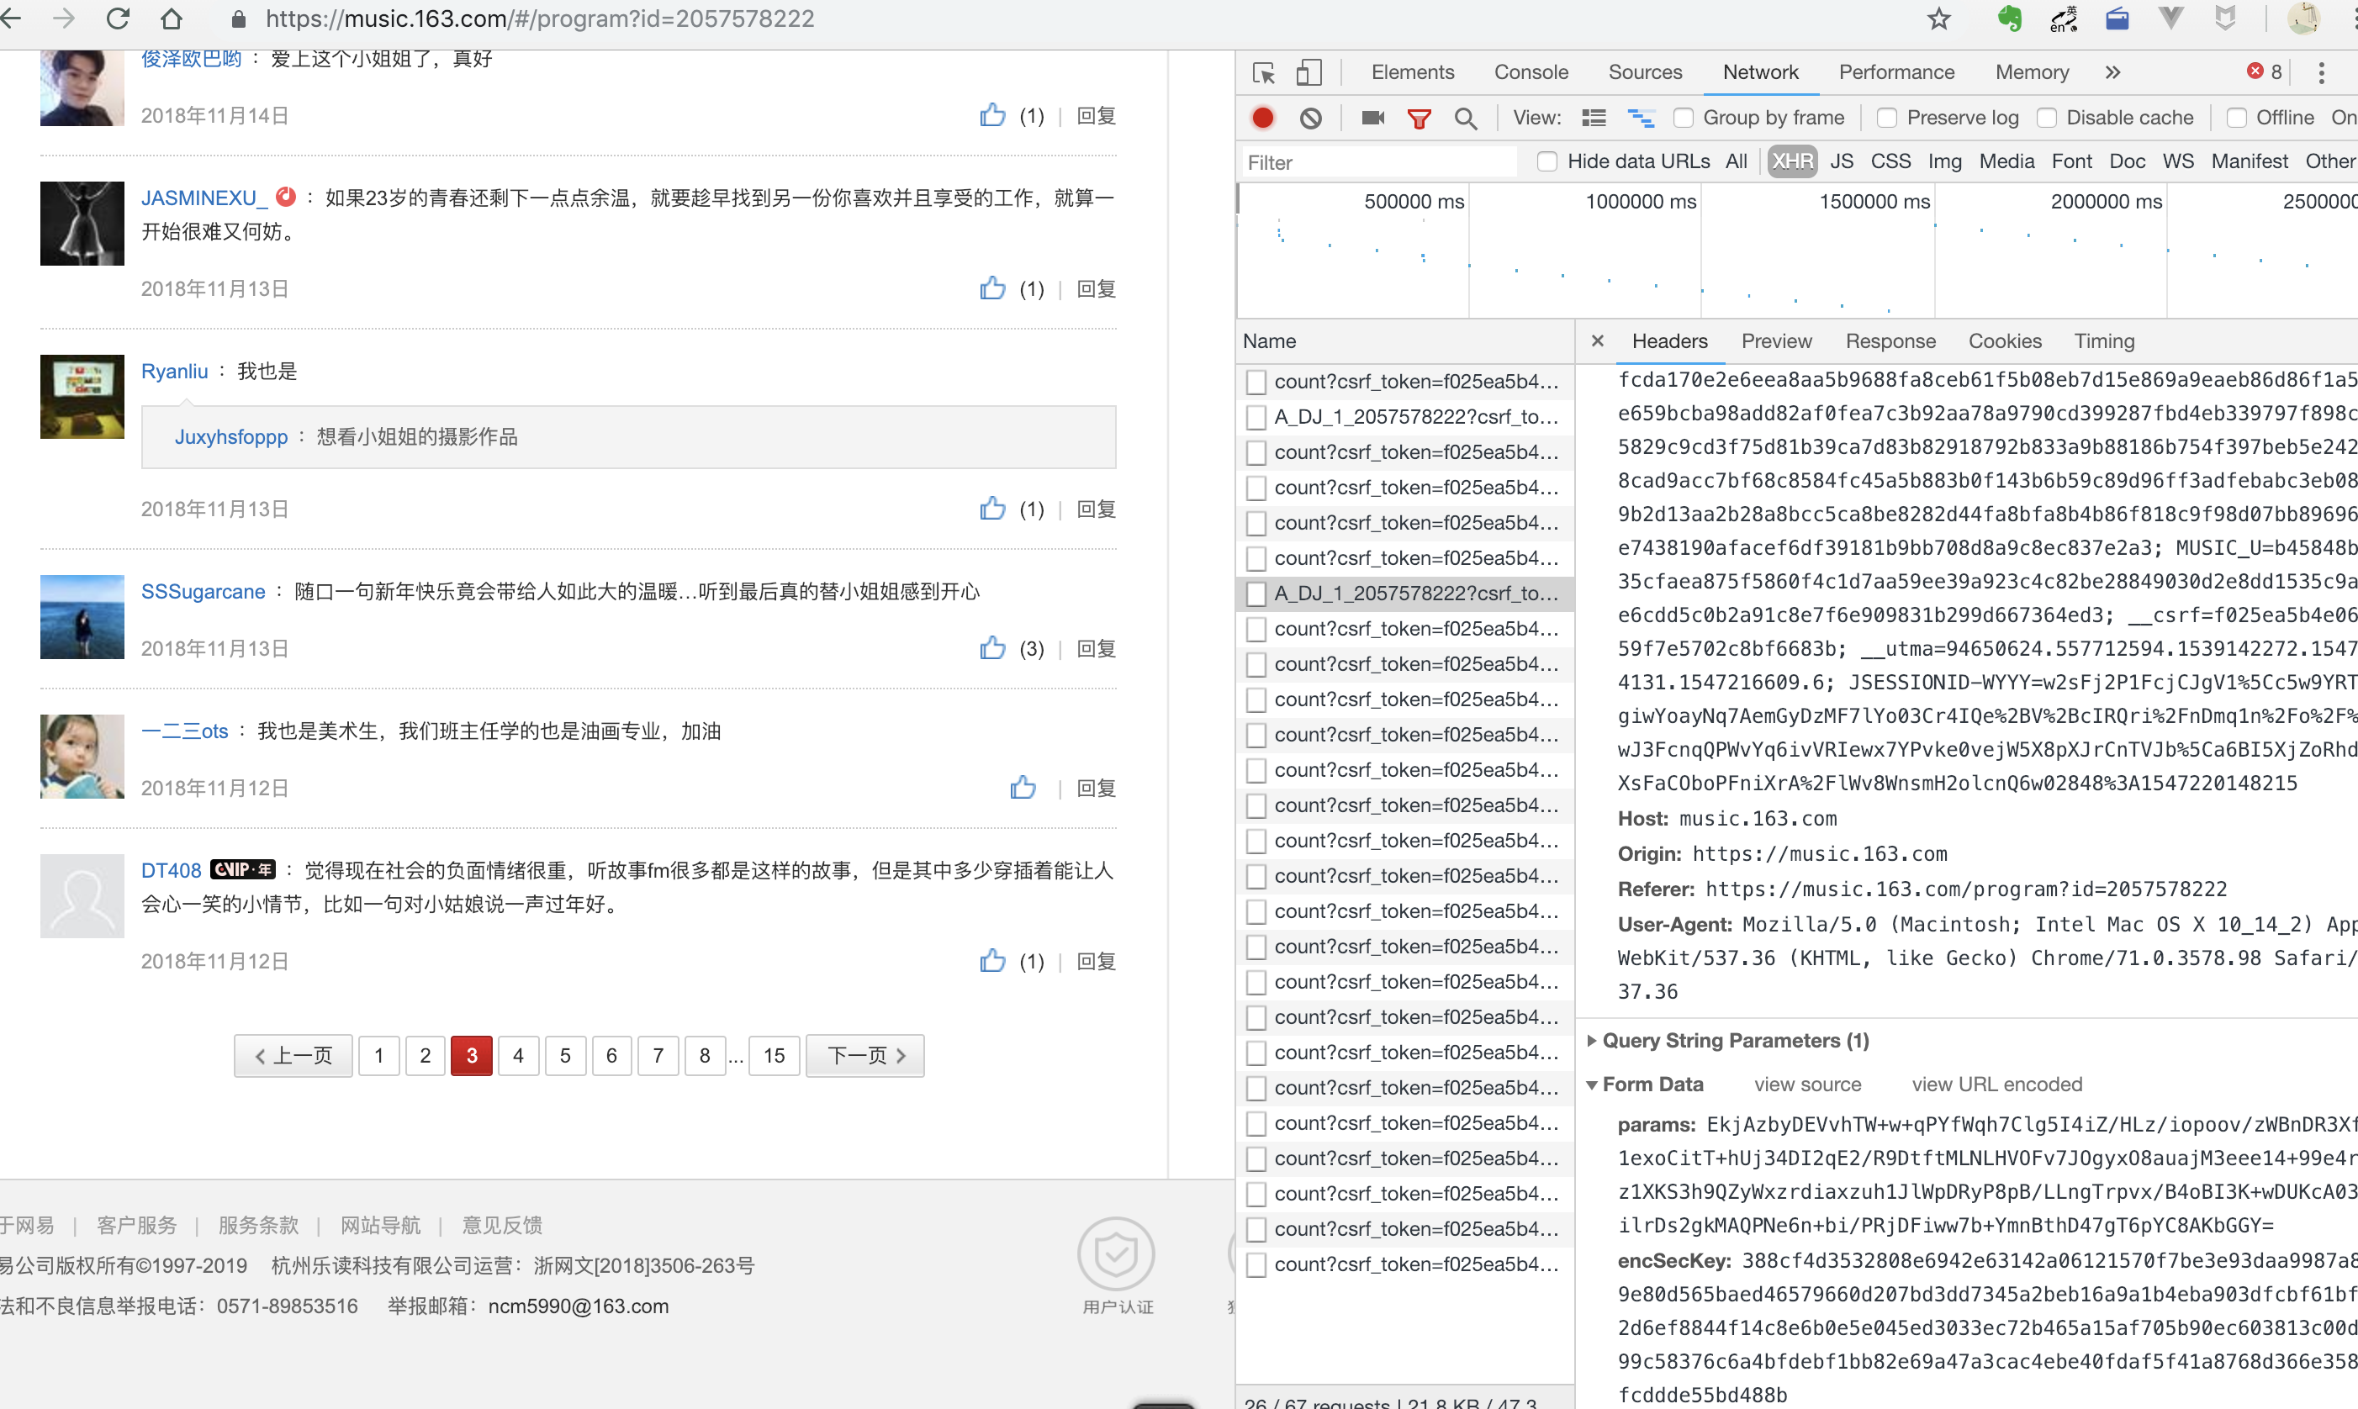Jump to comment page 15
The image size is (2358, 1409).
(x=774, y=1055)
